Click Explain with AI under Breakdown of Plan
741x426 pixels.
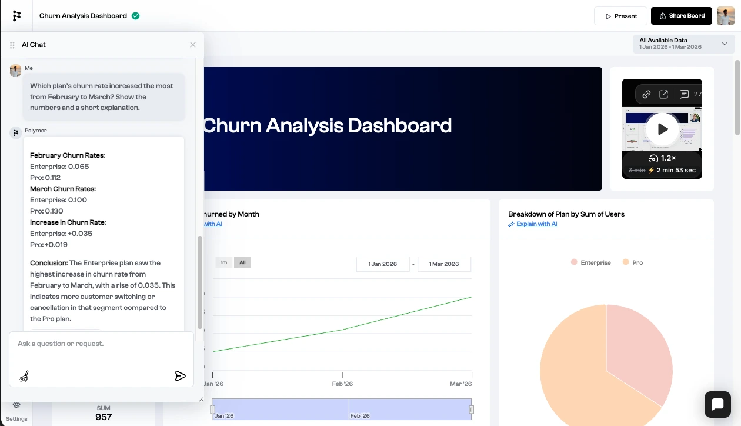coord(536,224)
